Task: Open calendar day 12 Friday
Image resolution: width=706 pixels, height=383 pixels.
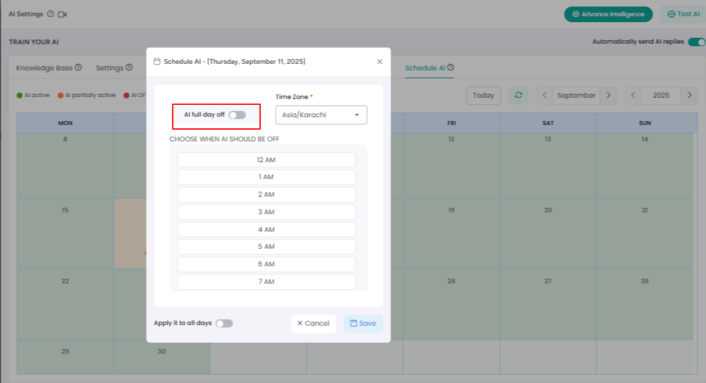Action: pyautogui.click(x=452, y=165)
